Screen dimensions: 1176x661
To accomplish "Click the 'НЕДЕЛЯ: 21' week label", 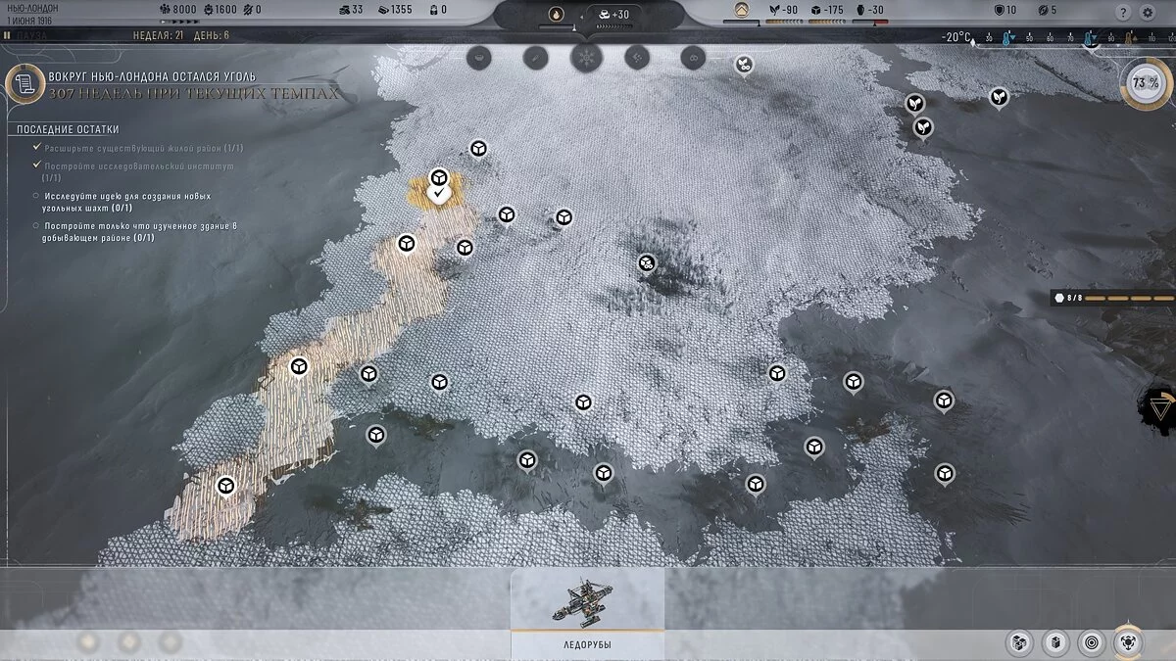I will [x=158, y=36].
